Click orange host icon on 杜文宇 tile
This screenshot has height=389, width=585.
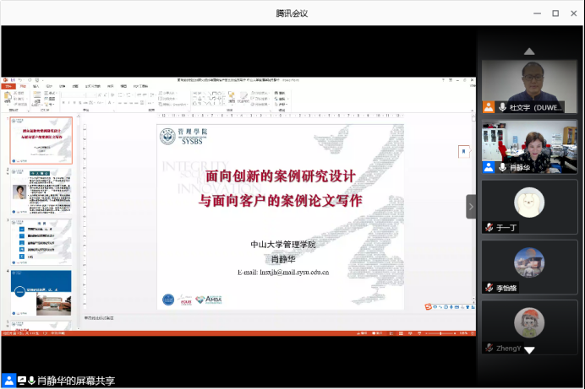click(489, 107)
